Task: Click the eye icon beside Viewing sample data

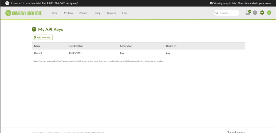Action: click(211, 3)
